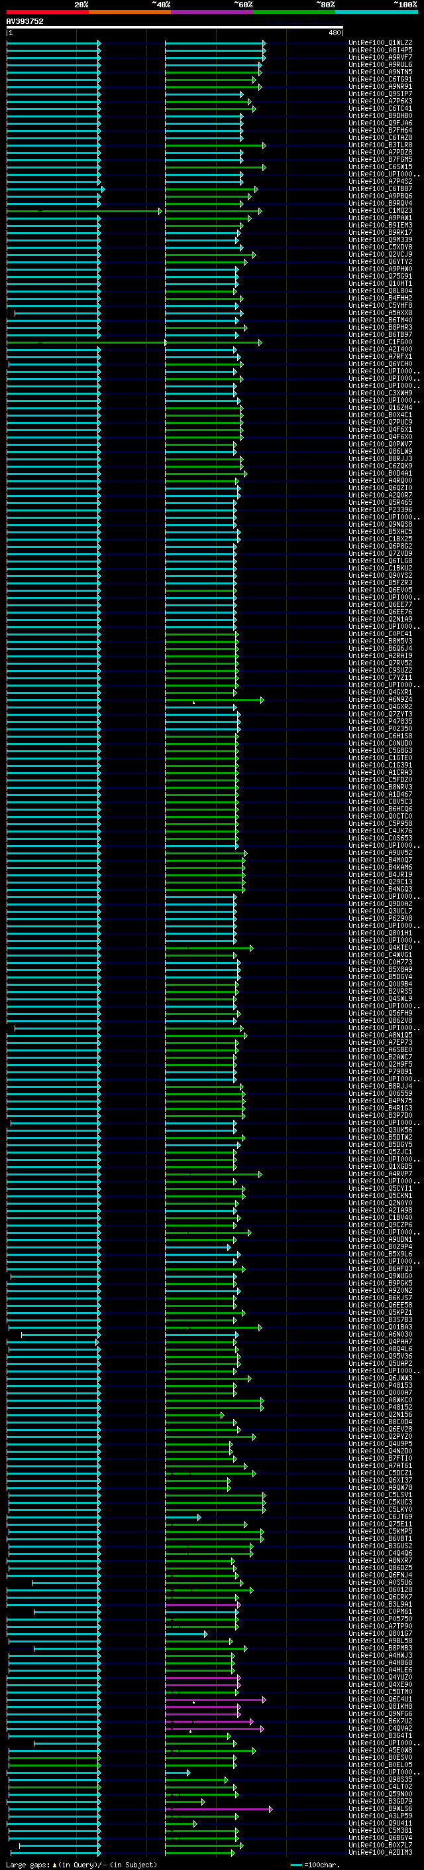
Task: Choose hit label UniRef100_B9DHB0
Action: [380, 115]
